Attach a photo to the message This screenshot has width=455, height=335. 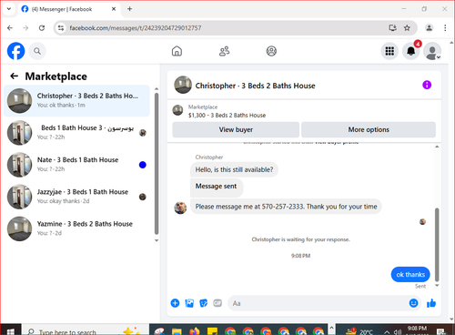click(x=189, y=303)
